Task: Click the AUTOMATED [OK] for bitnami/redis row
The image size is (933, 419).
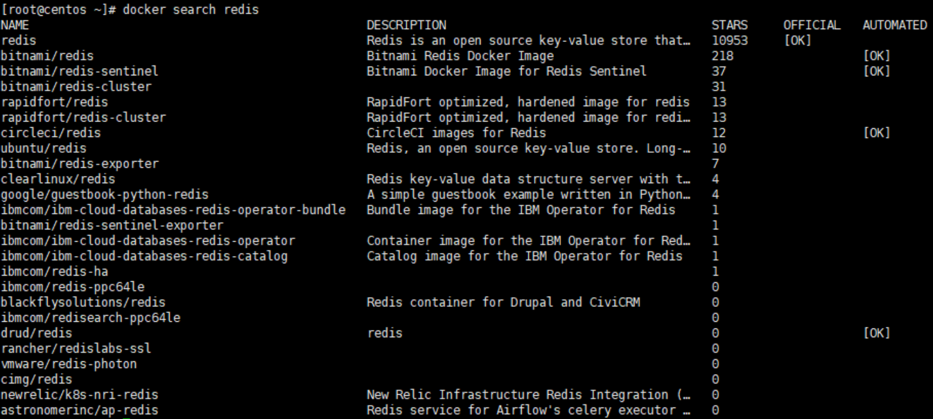Action: click(877, 56)
